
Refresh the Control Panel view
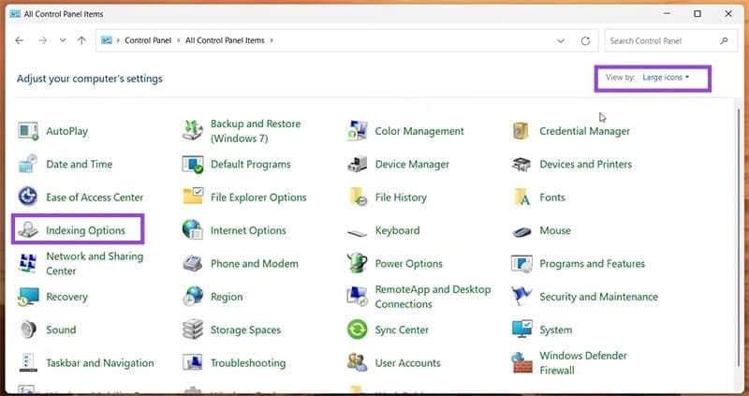tap(585, 41)
